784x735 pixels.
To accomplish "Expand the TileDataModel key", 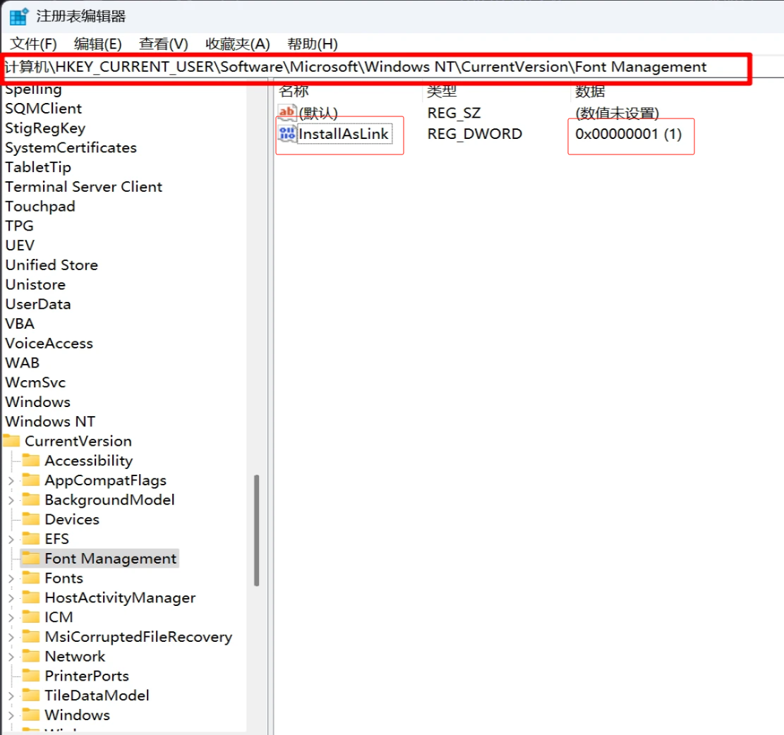I will click(11, 695).
